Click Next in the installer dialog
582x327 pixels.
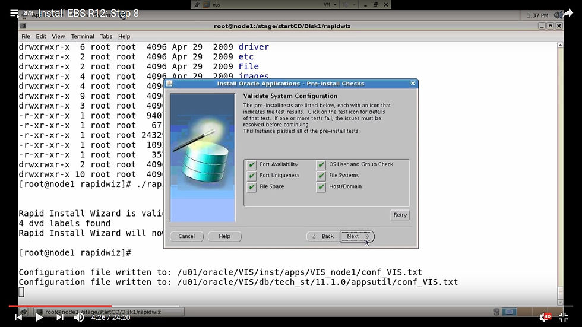357,236
